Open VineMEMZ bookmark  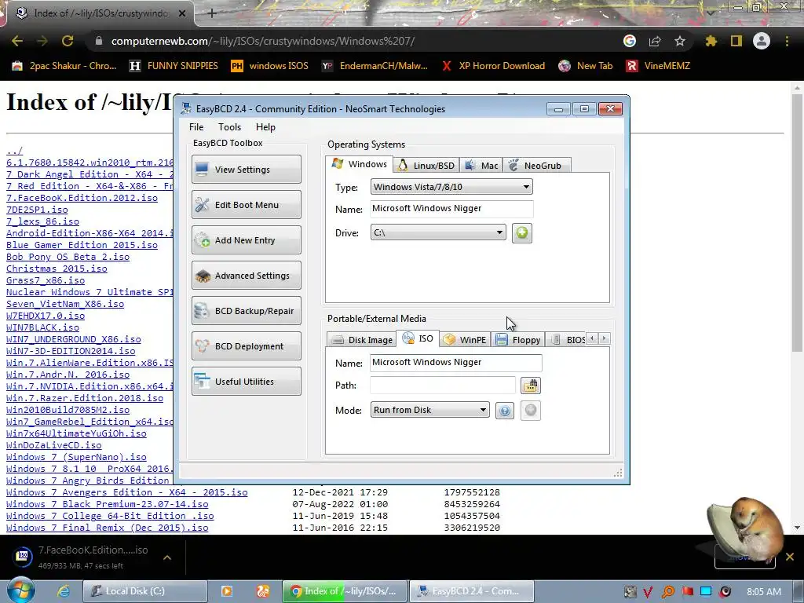658,66
